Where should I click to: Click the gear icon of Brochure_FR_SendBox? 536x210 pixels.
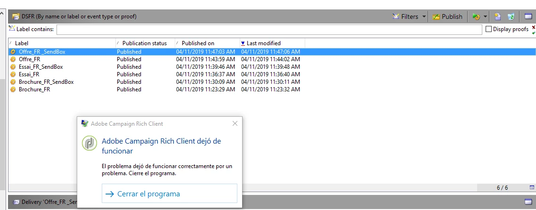[x=13, y=82]
